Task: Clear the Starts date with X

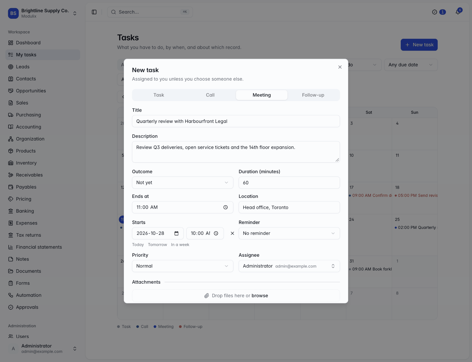Action: pyautogui.click(x=232, y=233)
